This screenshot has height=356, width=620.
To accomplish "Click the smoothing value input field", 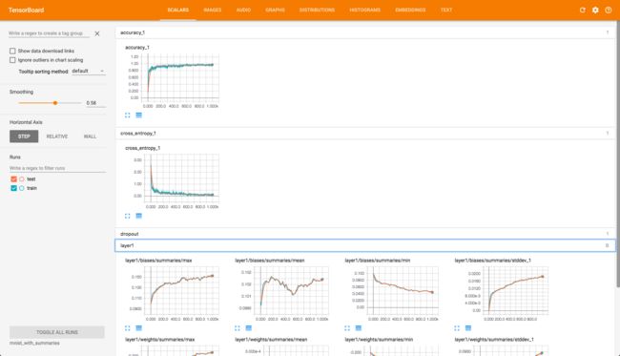I will pos(95,103).
